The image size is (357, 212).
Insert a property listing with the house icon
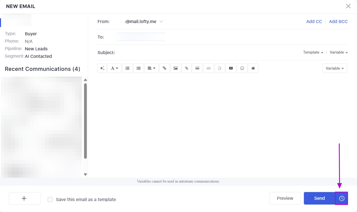pos(253,68)
